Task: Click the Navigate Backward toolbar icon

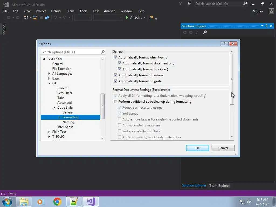Action: click(8, 18)
